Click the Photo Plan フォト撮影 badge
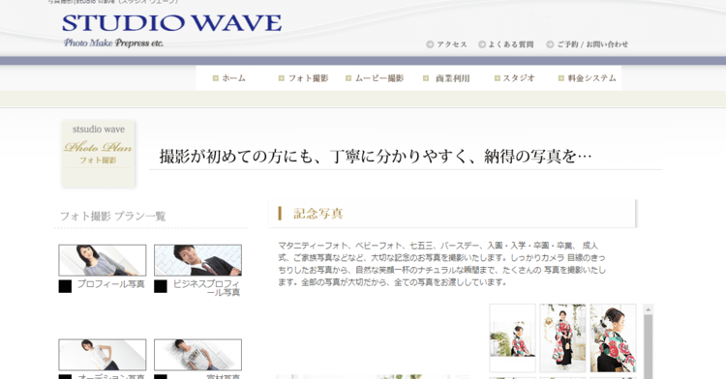This screenshot has height=379, width=726. point(98,154)
